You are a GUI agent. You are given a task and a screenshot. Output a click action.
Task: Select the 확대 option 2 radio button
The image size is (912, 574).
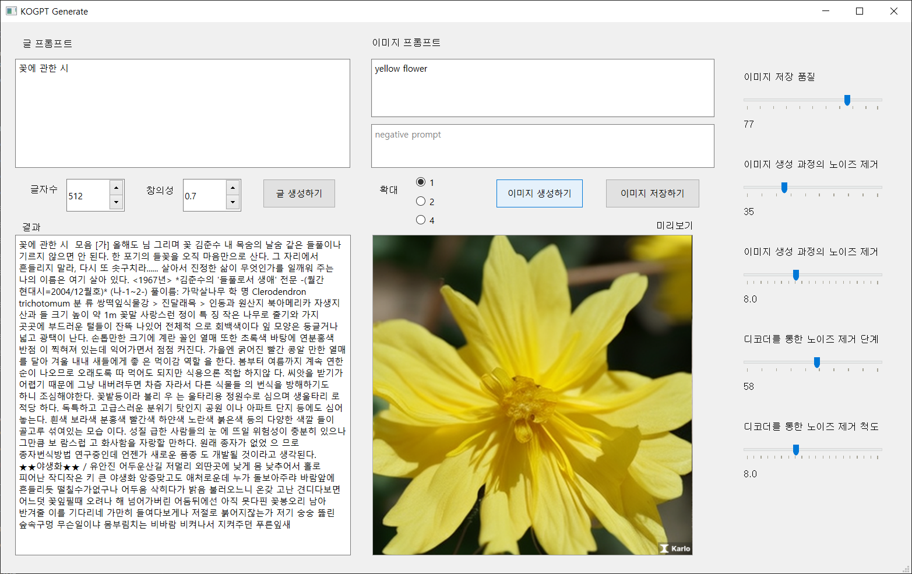421,202
